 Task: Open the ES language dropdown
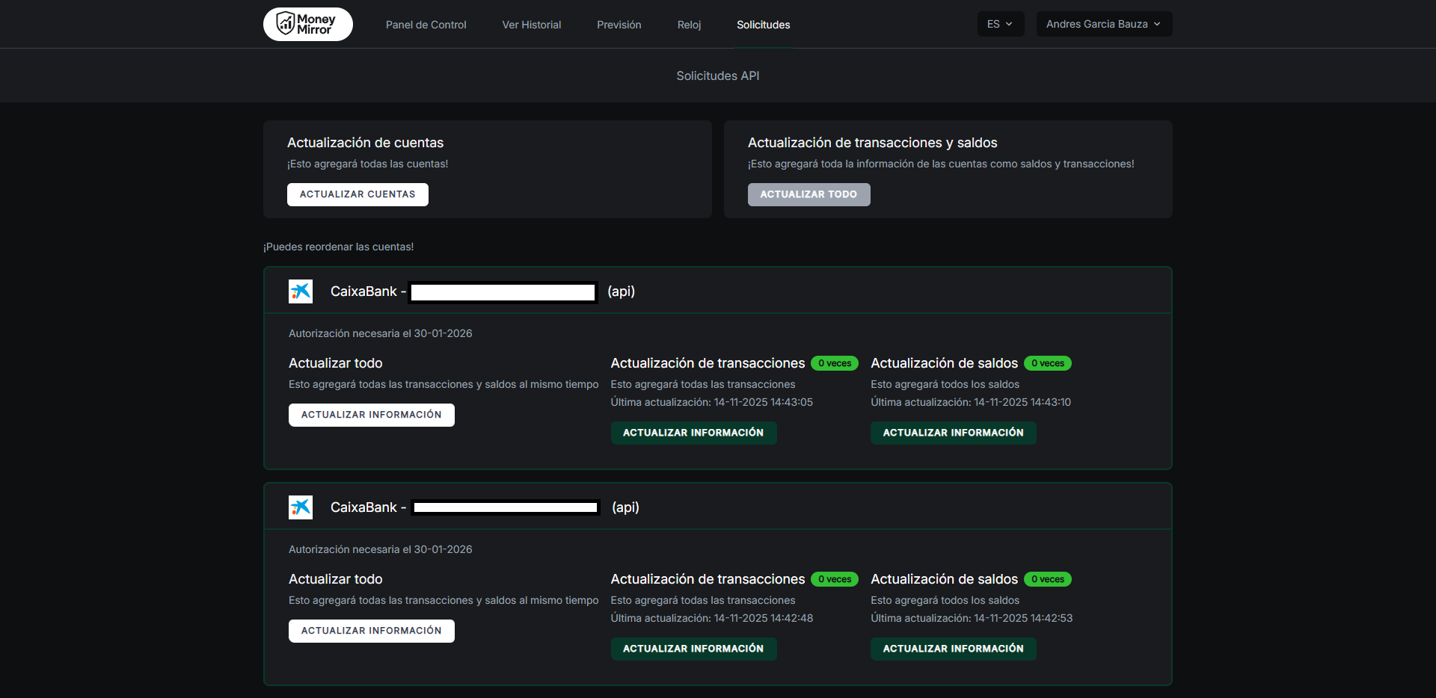click(x=1000, y=24)
